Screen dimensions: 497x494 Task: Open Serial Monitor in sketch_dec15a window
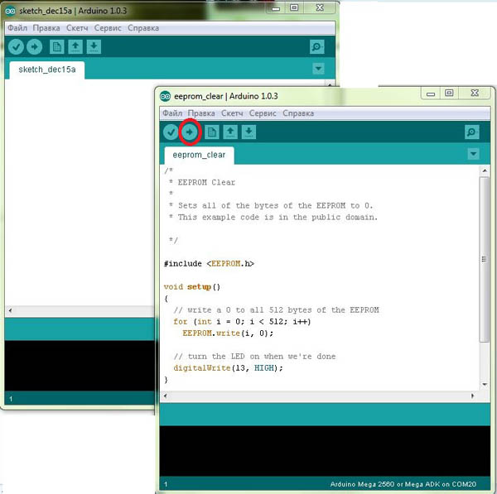(317, 47)
